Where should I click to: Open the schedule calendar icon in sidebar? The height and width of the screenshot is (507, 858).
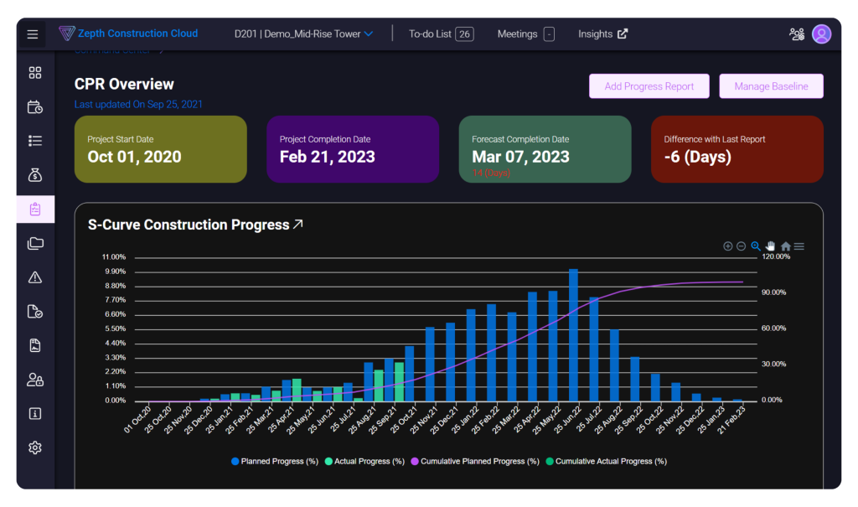pos(34,106)
